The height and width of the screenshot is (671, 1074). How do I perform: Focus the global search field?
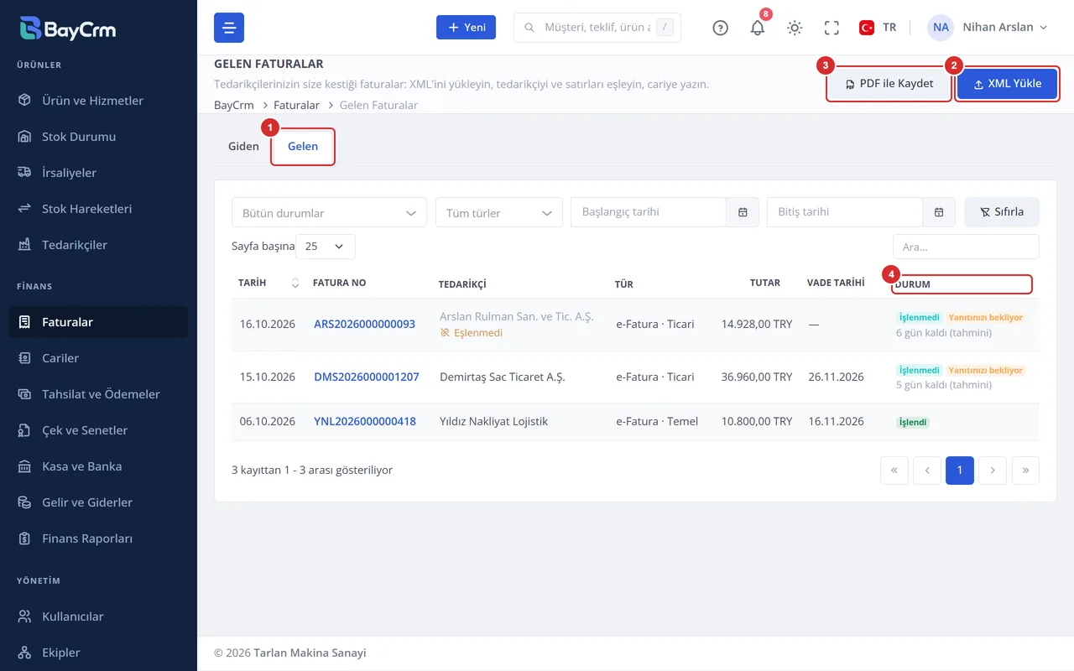pyautogui.click(x=597, y=28)
